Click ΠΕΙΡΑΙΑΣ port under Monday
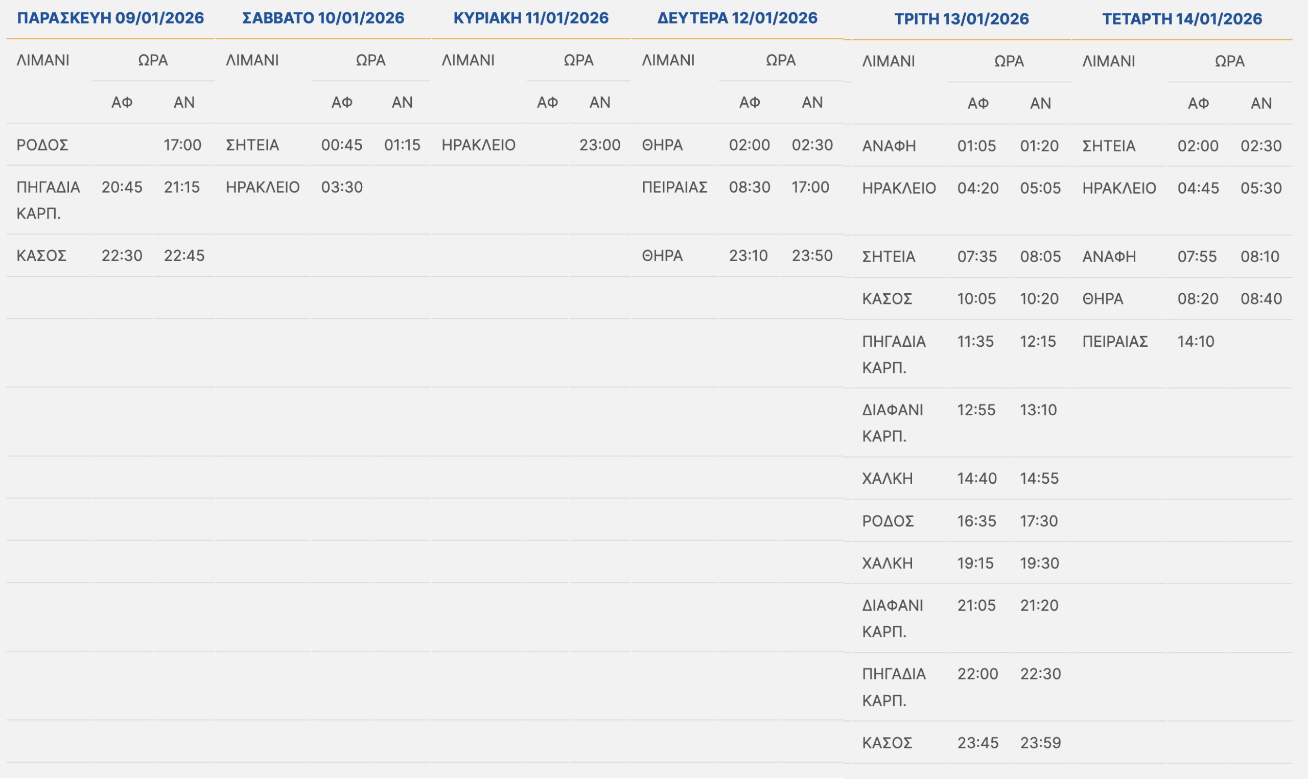 point(674,187)
